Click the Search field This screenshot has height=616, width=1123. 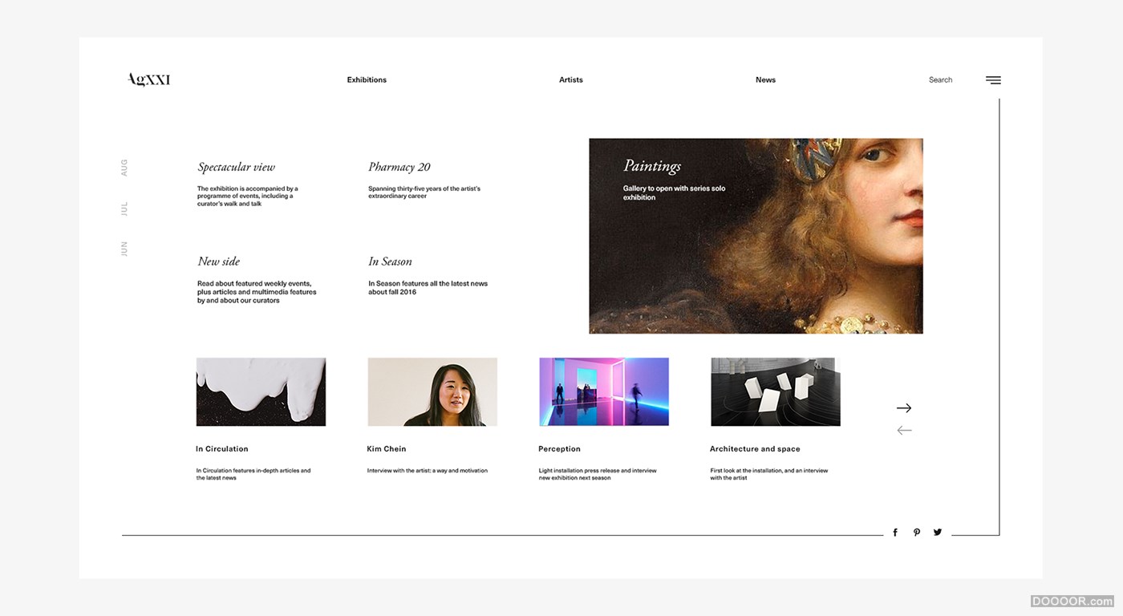pos(940,80)
